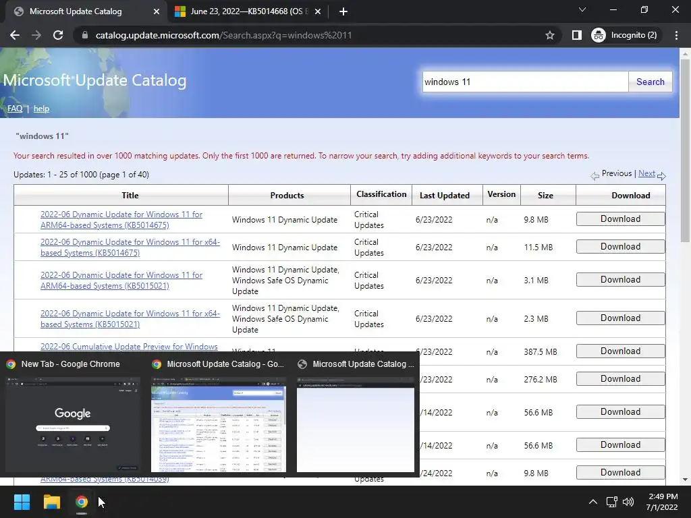Open the x64 KB5014675 Dynamic Update link
The width and height of the screenshot is (691, 518).
point(130,248)
